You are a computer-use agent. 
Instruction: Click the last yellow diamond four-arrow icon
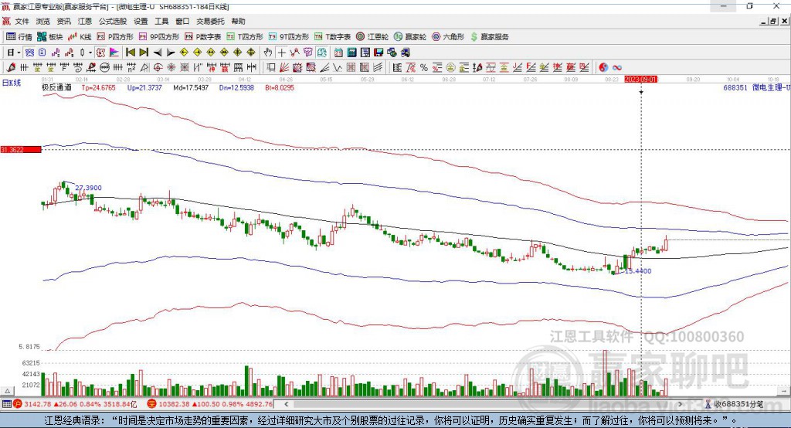pos(251,53)
